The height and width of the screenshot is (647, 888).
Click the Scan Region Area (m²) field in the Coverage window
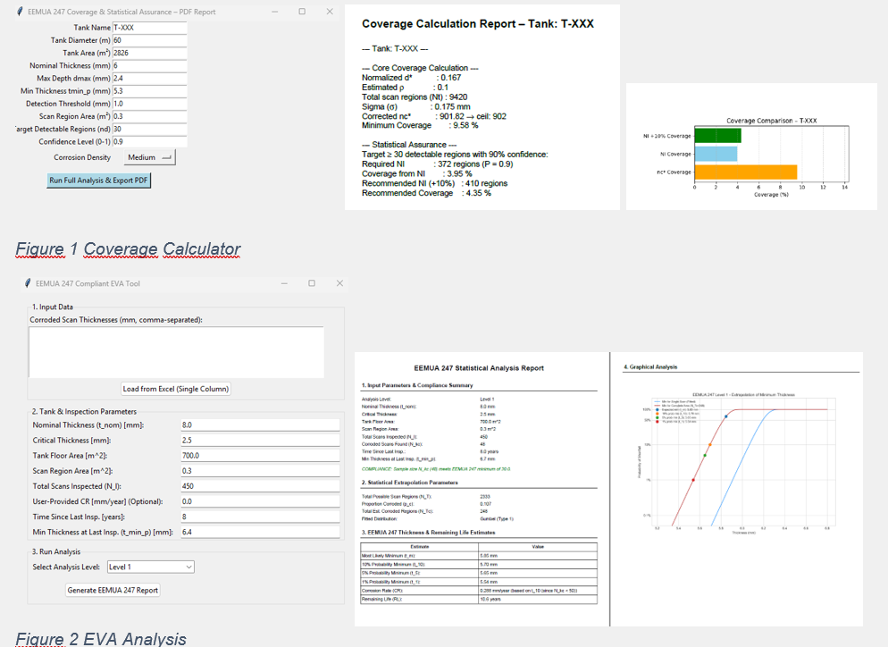point(149,117)
